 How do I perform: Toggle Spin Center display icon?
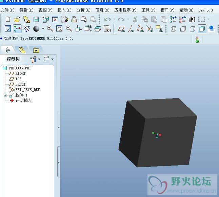pyautogui.click(x=17, y=29)
